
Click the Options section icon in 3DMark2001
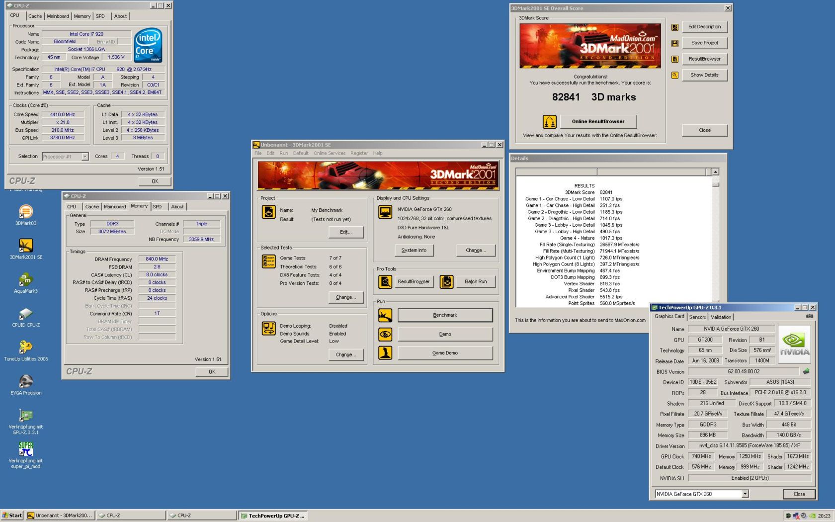pyautogui.click(x=268, y=328)
